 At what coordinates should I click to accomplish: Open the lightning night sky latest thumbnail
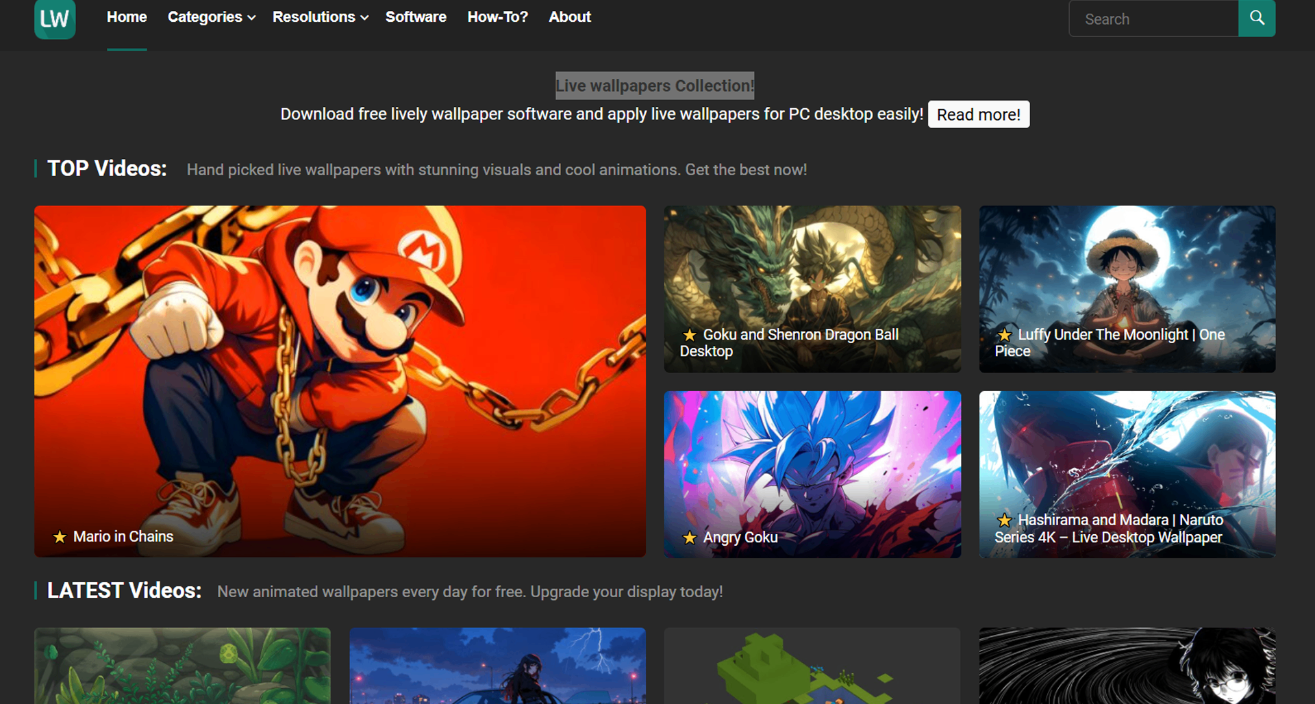[x=498, y=666]
